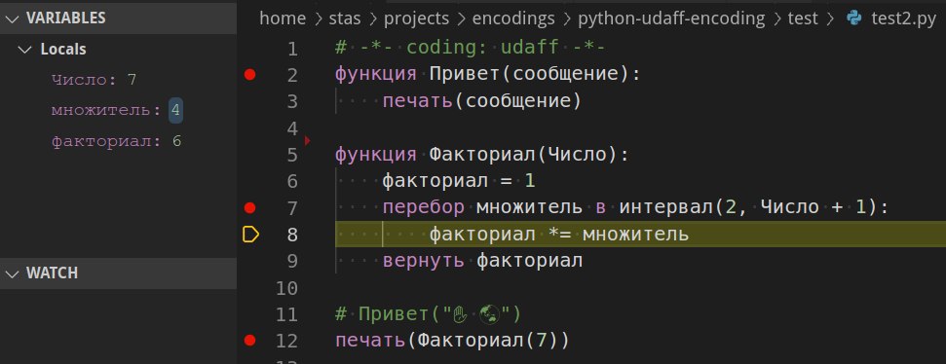Click the current execution arrow on line 8
The height and width of the screenshot is (364, 946).
[250, 235]
